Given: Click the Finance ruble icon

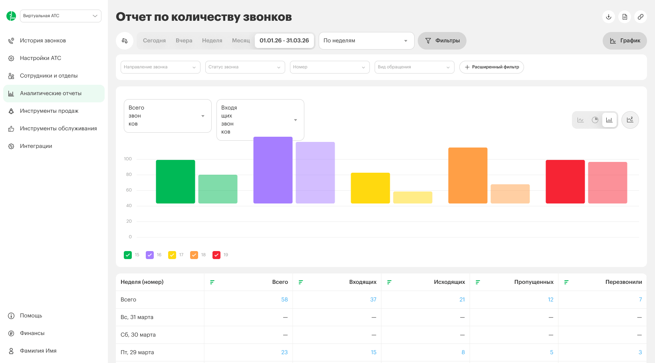Looking at the screenshot, I should point(11,333).
